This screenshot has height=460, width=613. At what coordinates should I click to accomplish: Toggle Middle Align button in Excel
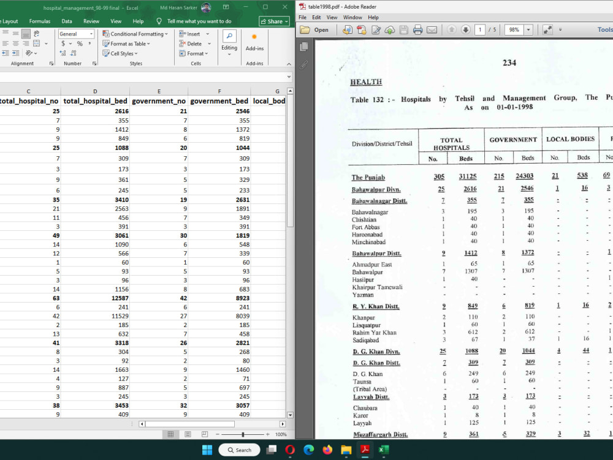pos(16,34)
